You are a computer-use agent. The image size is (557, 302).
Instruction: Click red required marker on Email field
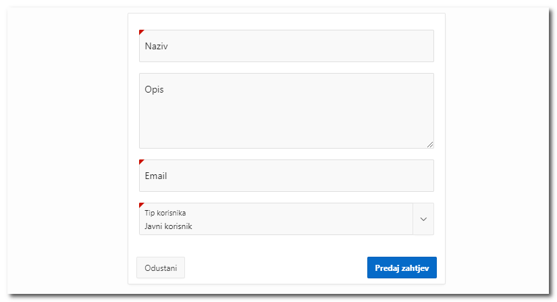coord(141,161)
